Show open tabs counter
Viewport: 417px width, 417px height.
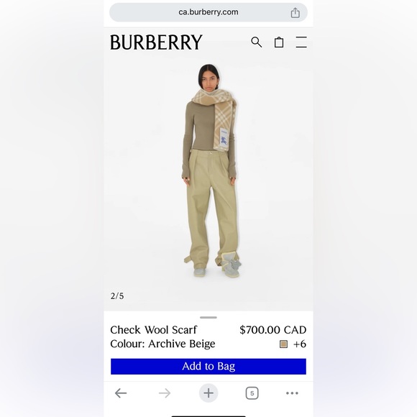coord(252,393)
